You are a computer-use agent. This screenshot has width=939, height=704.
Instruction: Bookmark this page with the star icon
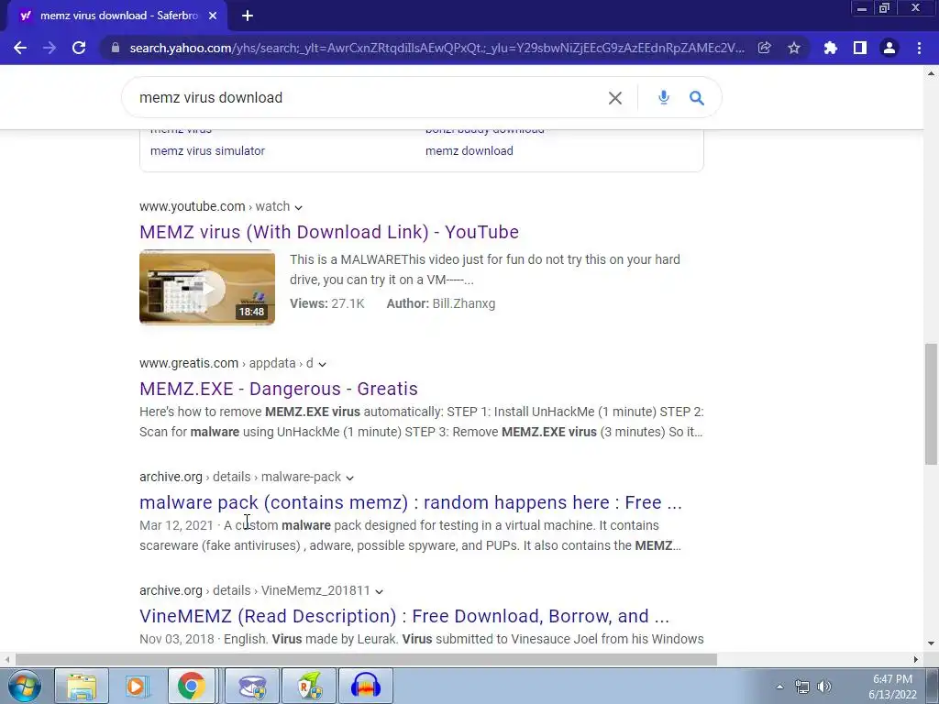(794, 48)
